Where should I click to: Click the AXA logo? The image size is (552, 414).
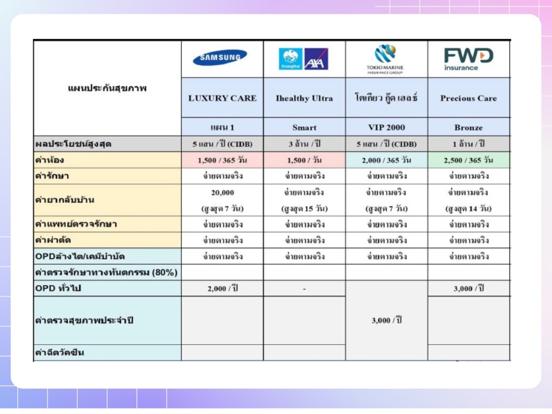(316, 59)
